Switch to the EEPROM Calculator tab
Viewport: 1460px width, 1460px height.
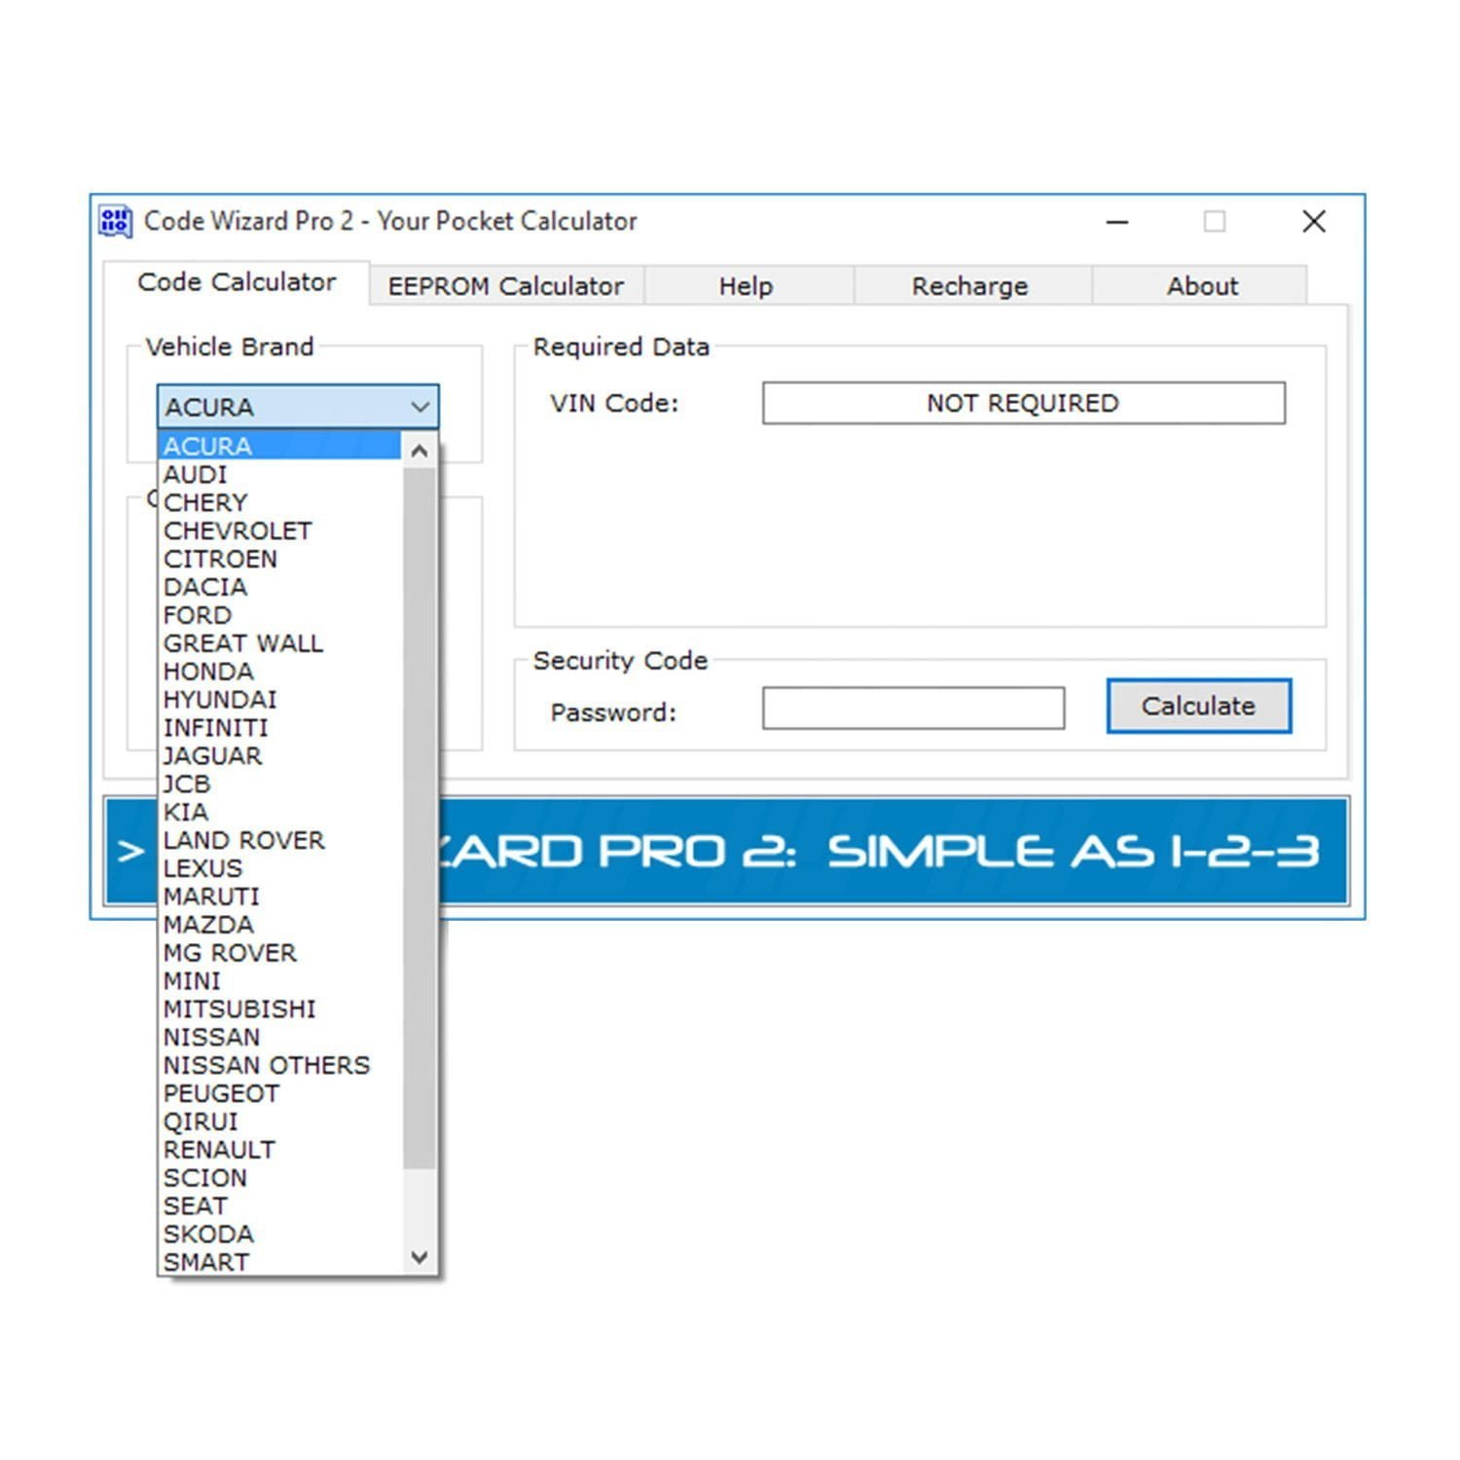click(x=505, y=286)
